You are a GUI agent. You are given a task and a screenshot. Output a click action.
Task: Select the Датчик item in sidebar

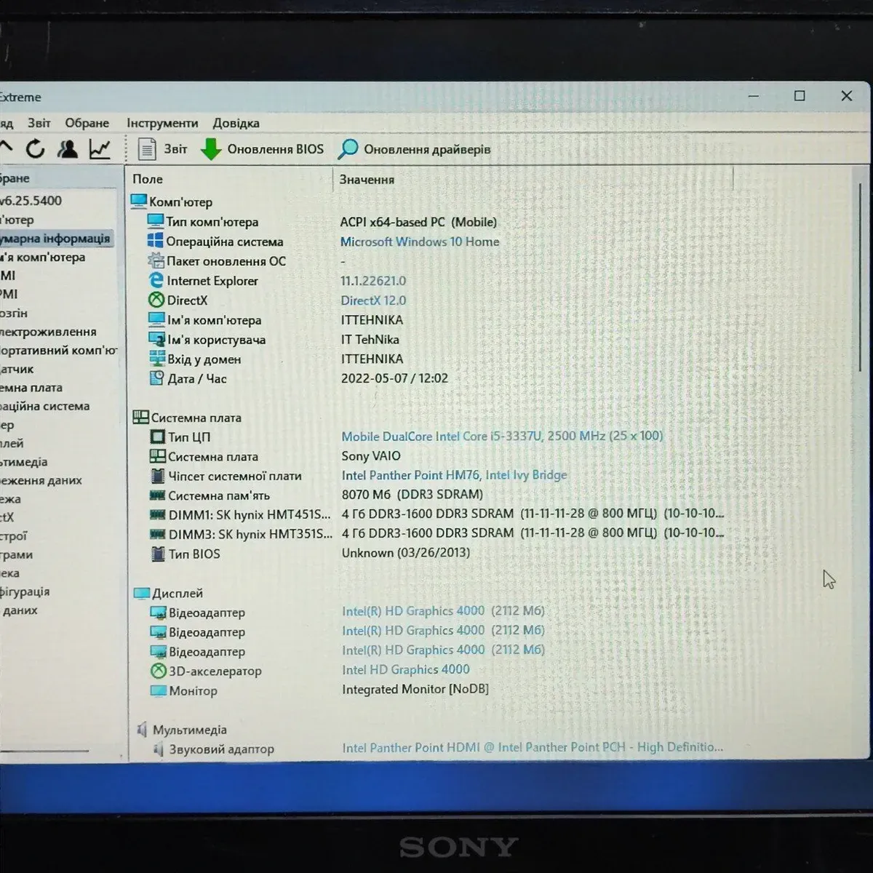(17, 369)
